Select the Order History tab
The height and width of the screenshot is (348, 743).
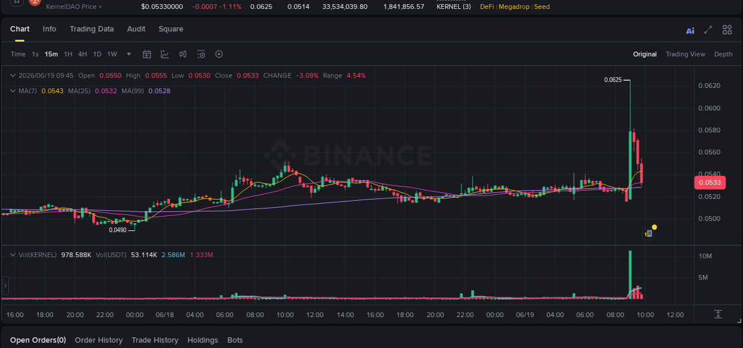[99, 340]
